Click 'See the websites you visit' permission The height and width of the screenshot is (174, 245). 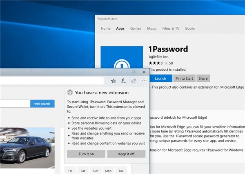[x=91, y=128]
